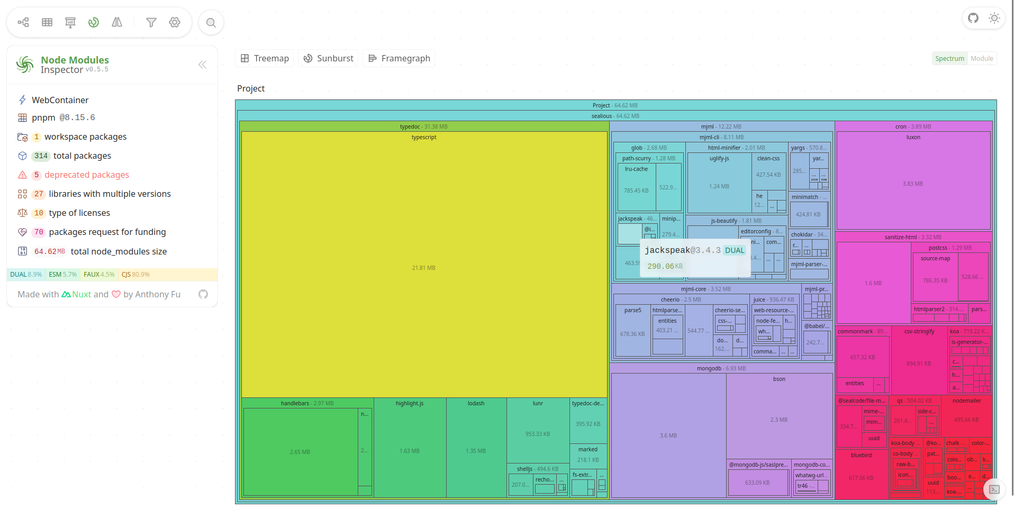
Task: Select the lru-cache block in treemap
Action: click(636, 187)
